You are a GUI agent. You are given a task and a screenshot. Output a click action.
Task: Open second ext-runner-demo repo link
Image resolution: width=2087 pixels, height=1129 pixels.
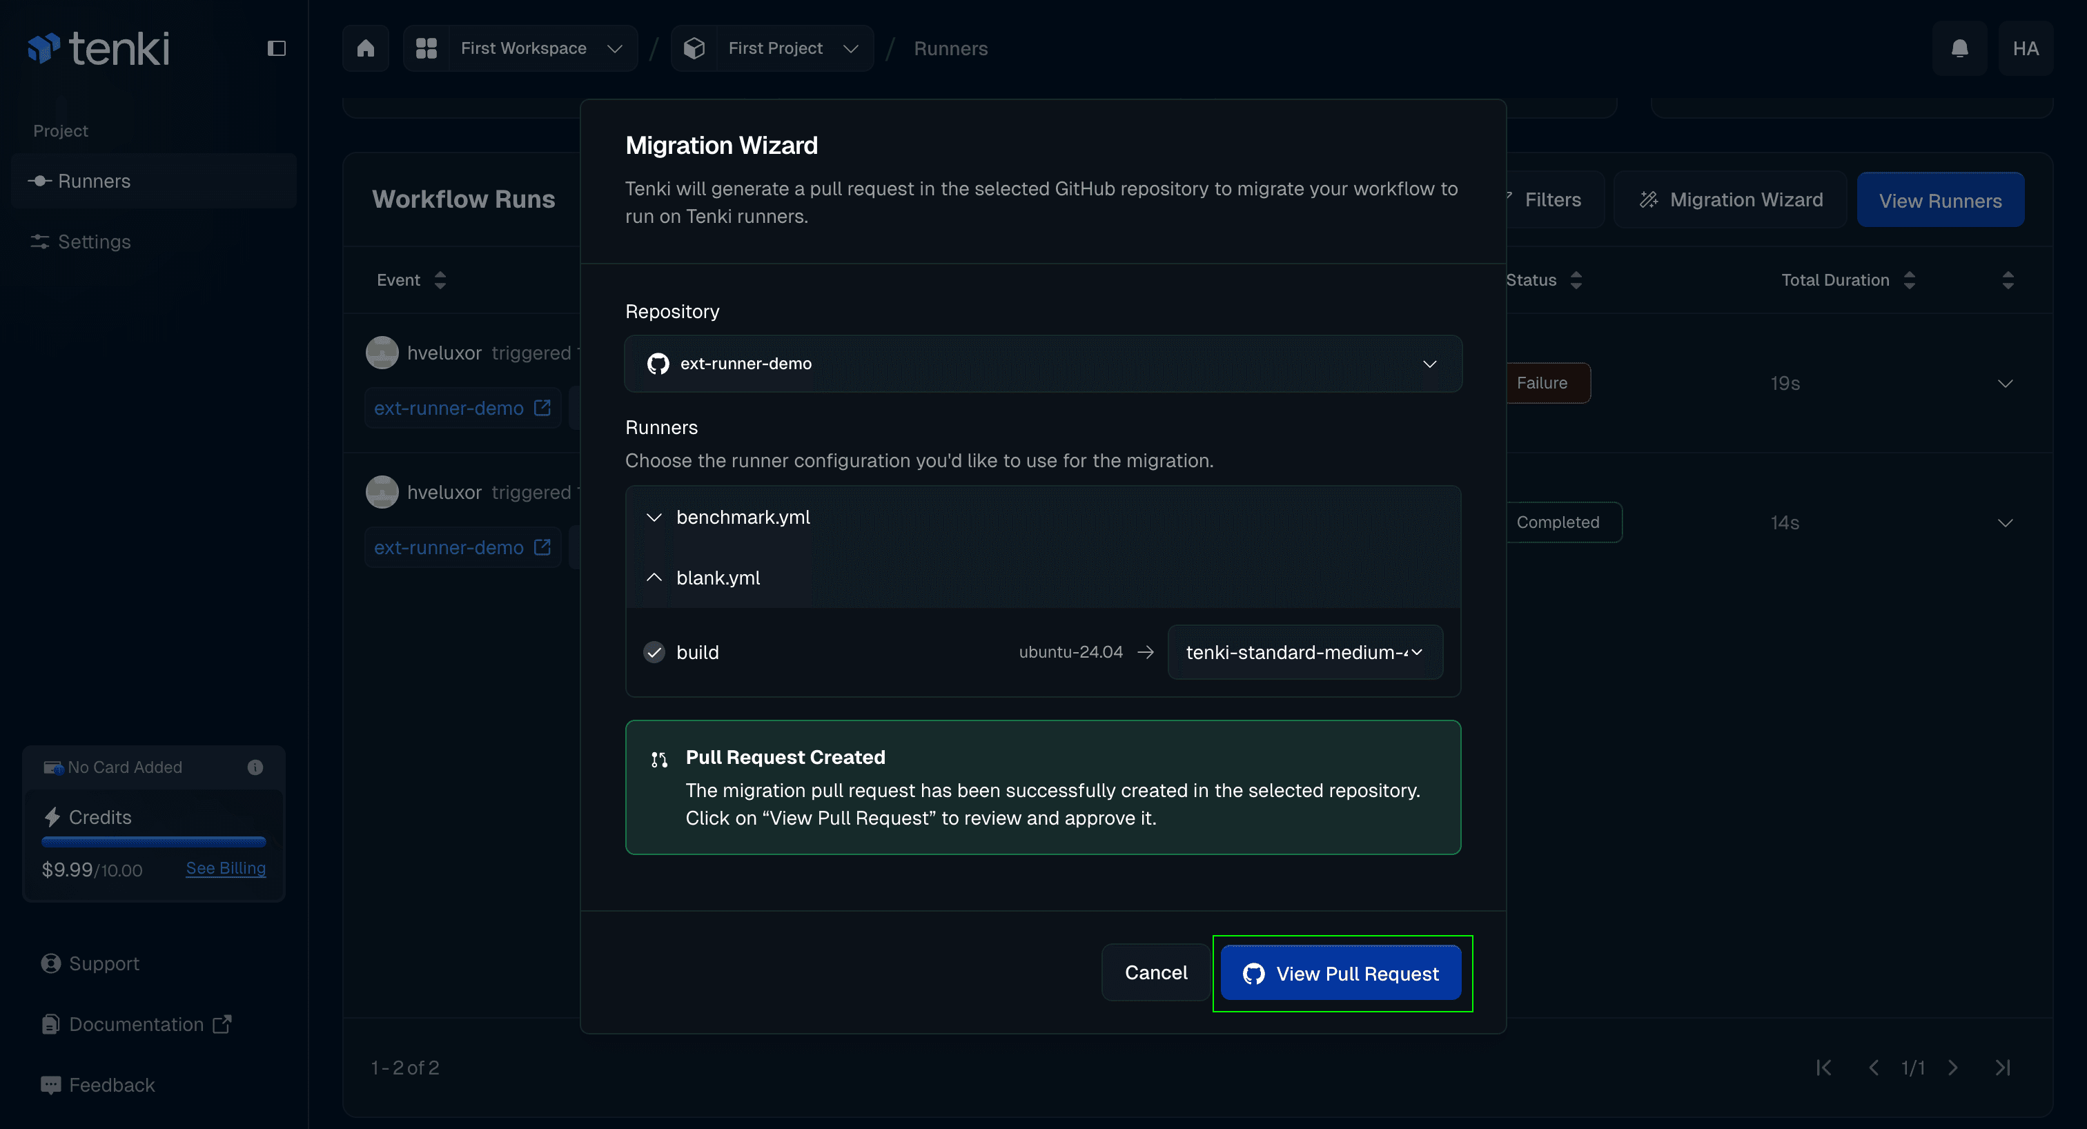pos(462,547)
